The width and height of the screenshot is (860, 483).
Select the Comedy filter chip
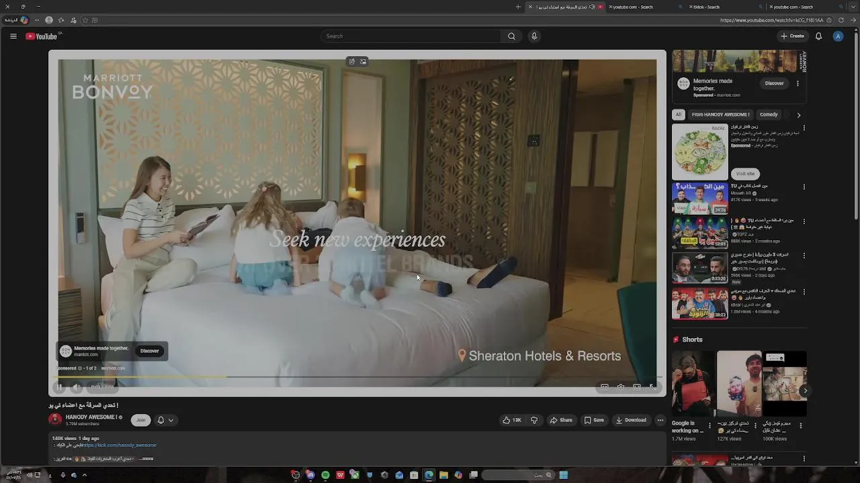coord(769,115)
